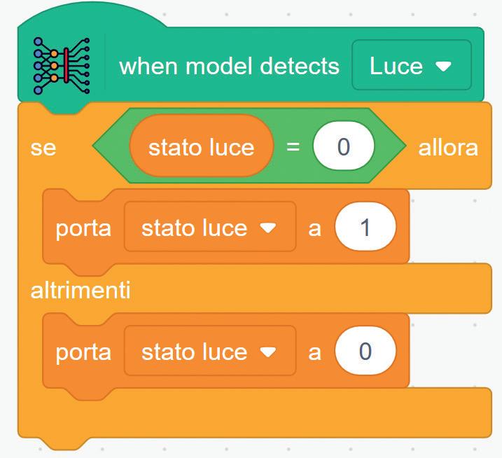The width and height of the screenshot is (502, 458).
Task: Click the orange bar right of "altrimenti"
Action: [315, 290]
